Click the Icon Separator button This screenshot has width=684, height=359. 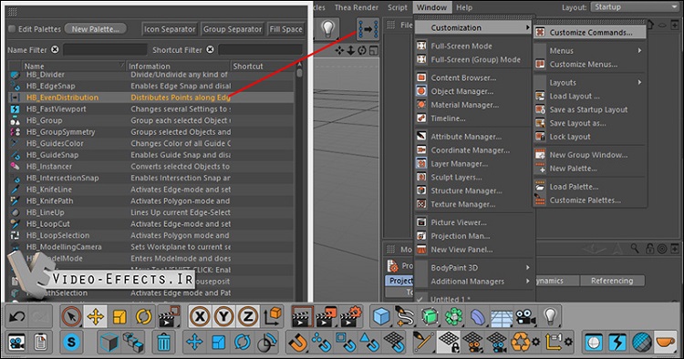pos(170,29)
